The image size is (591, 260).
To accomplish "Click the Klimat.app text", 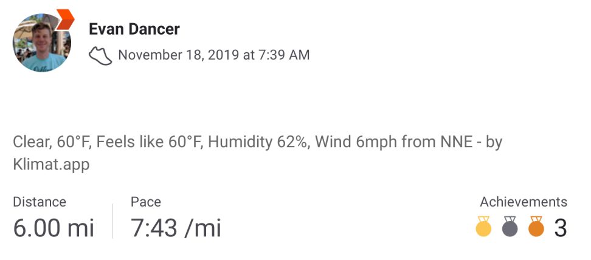I will (x=51, y=165).
